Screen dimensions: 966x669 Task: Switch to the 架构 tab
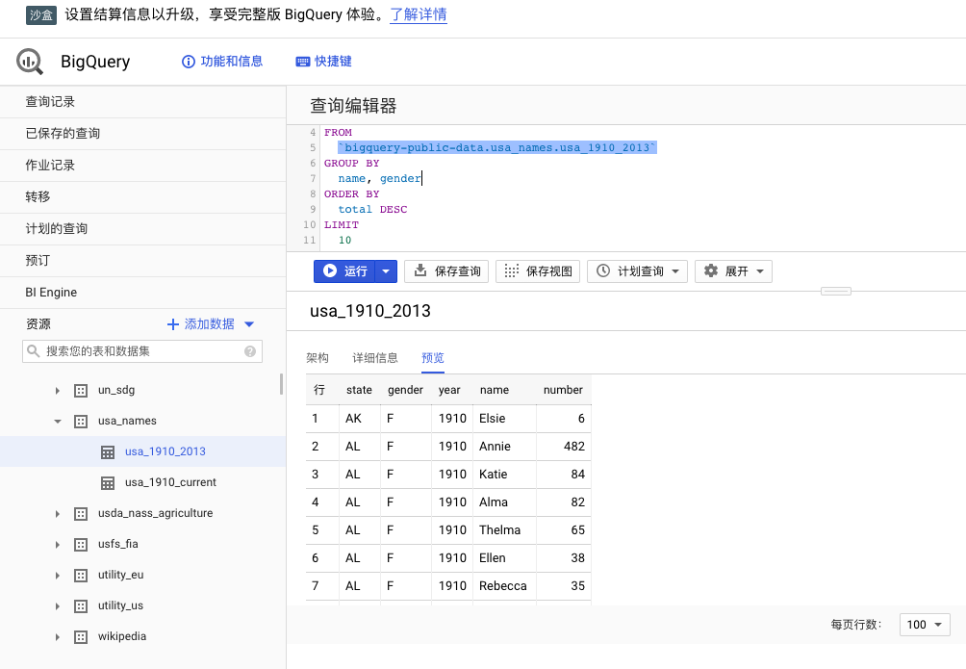click(x=318, y=358)
